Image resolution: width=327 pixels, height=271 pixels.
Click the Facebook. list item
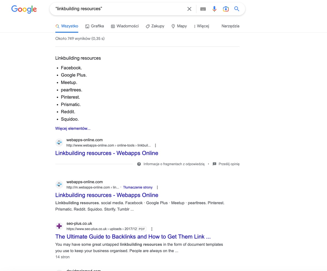(x=71, y=68)
